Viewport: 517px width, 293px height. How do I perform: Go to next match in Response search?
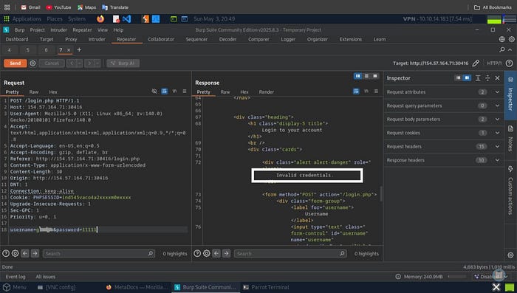[x=226, y=253]
